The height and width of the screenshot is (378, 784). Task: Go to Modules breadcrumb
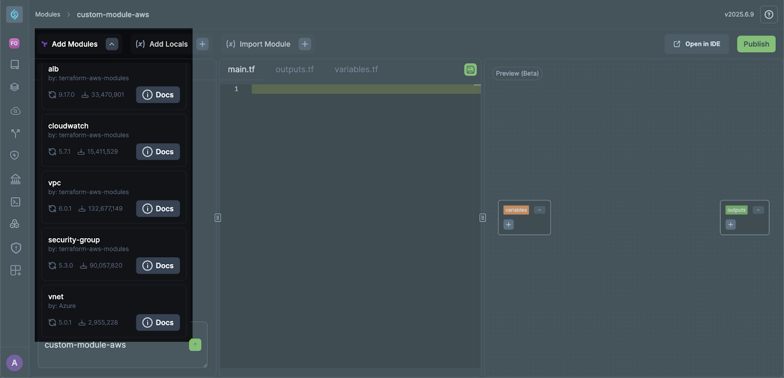coord(48,15)
